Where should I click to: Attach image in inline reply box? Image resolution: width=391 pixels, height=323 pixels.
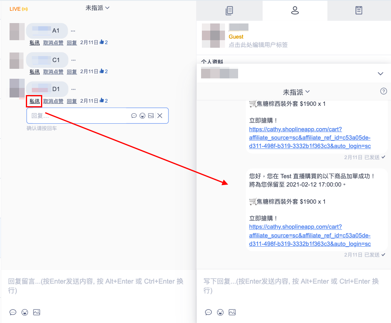point(151,116)
